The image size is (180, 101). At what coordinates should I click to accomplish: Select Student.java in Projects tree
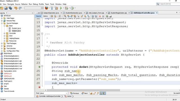[x=16, y=28]
